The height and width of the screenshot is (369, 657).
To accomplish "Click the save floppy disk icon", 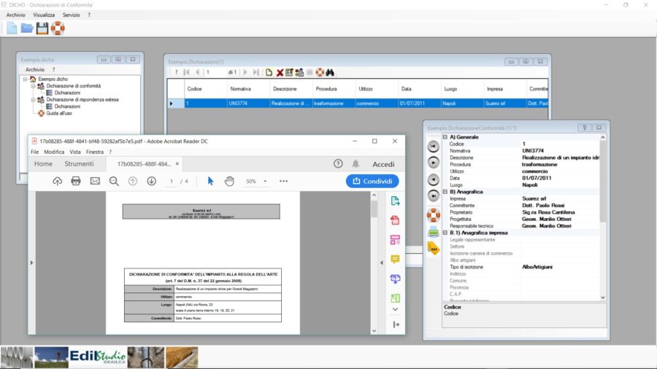I will (x=42, y=28).
